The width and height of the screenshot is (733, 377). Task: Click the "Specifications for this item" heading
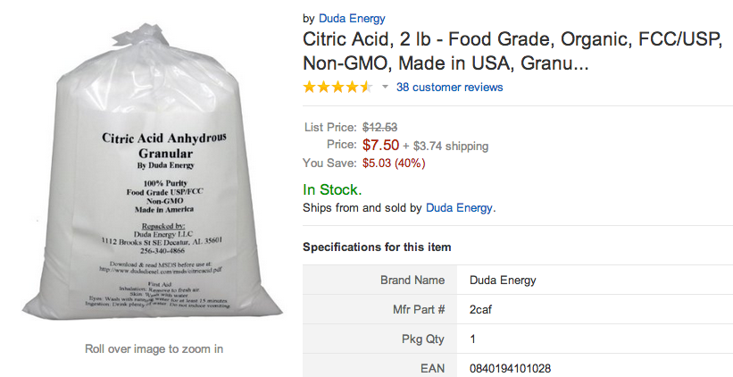[x=377, y=247]
